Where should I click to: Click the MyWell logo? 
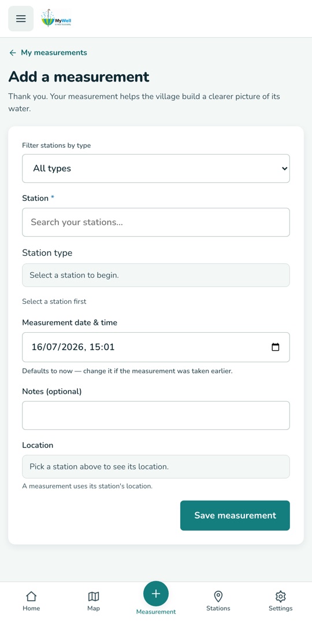click(56, 19)
